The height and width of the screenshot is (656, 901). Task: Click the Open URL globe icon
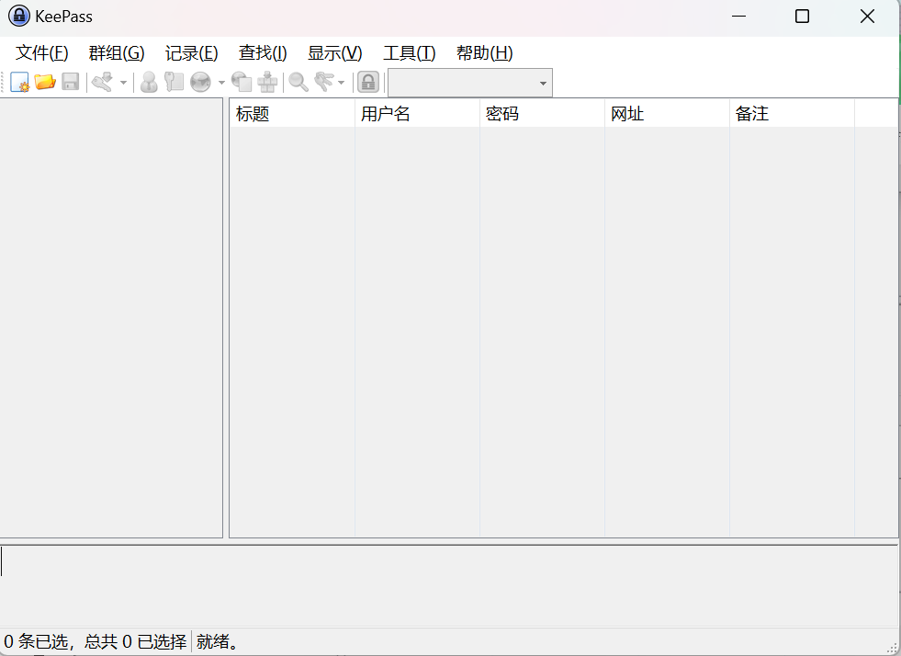pyautogui.click(x=200, y=82)
